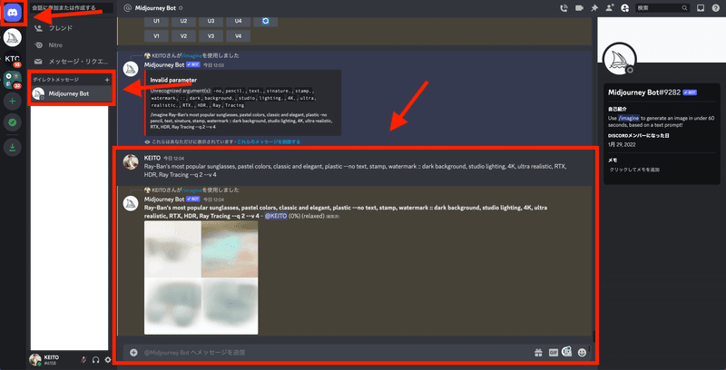Open the GIF picker icon
The height and width of the screenshot is (370, 726).
tap(553, 353)
